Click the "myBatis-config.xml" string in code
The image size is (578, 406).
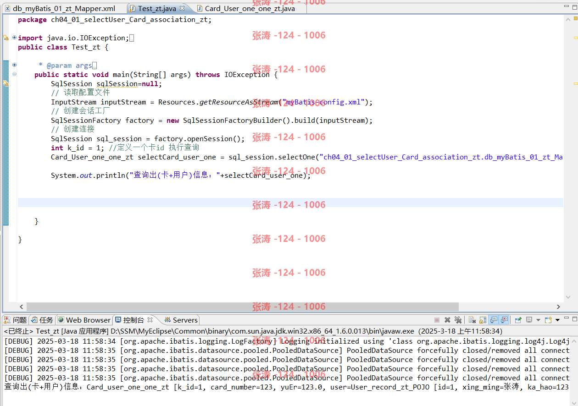(324, 102)
